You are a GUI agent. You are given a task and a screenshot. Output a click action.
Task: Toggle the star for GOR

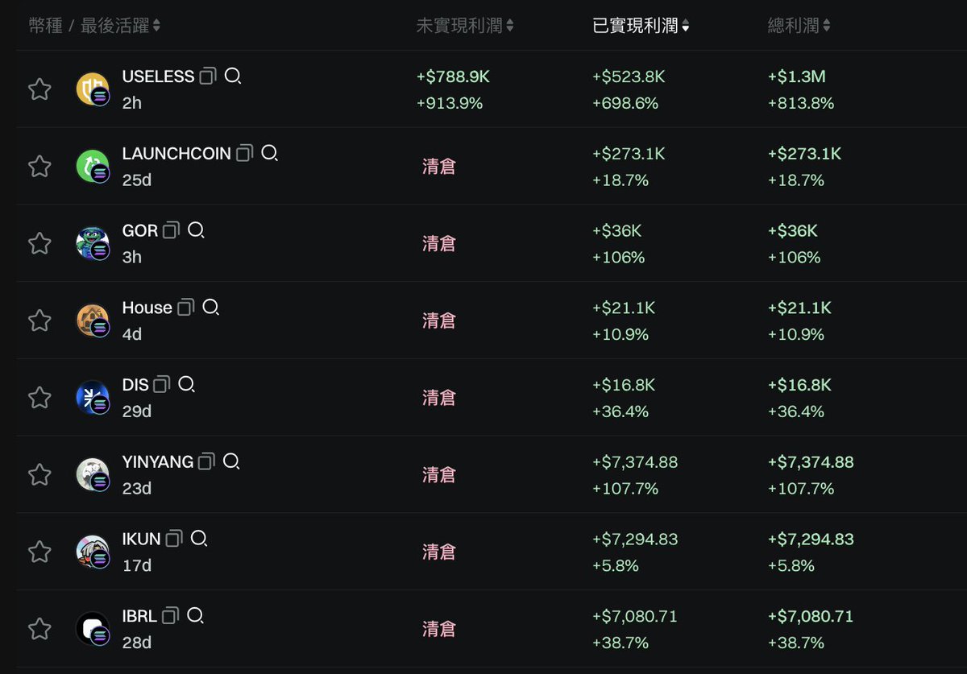[39, 243]
